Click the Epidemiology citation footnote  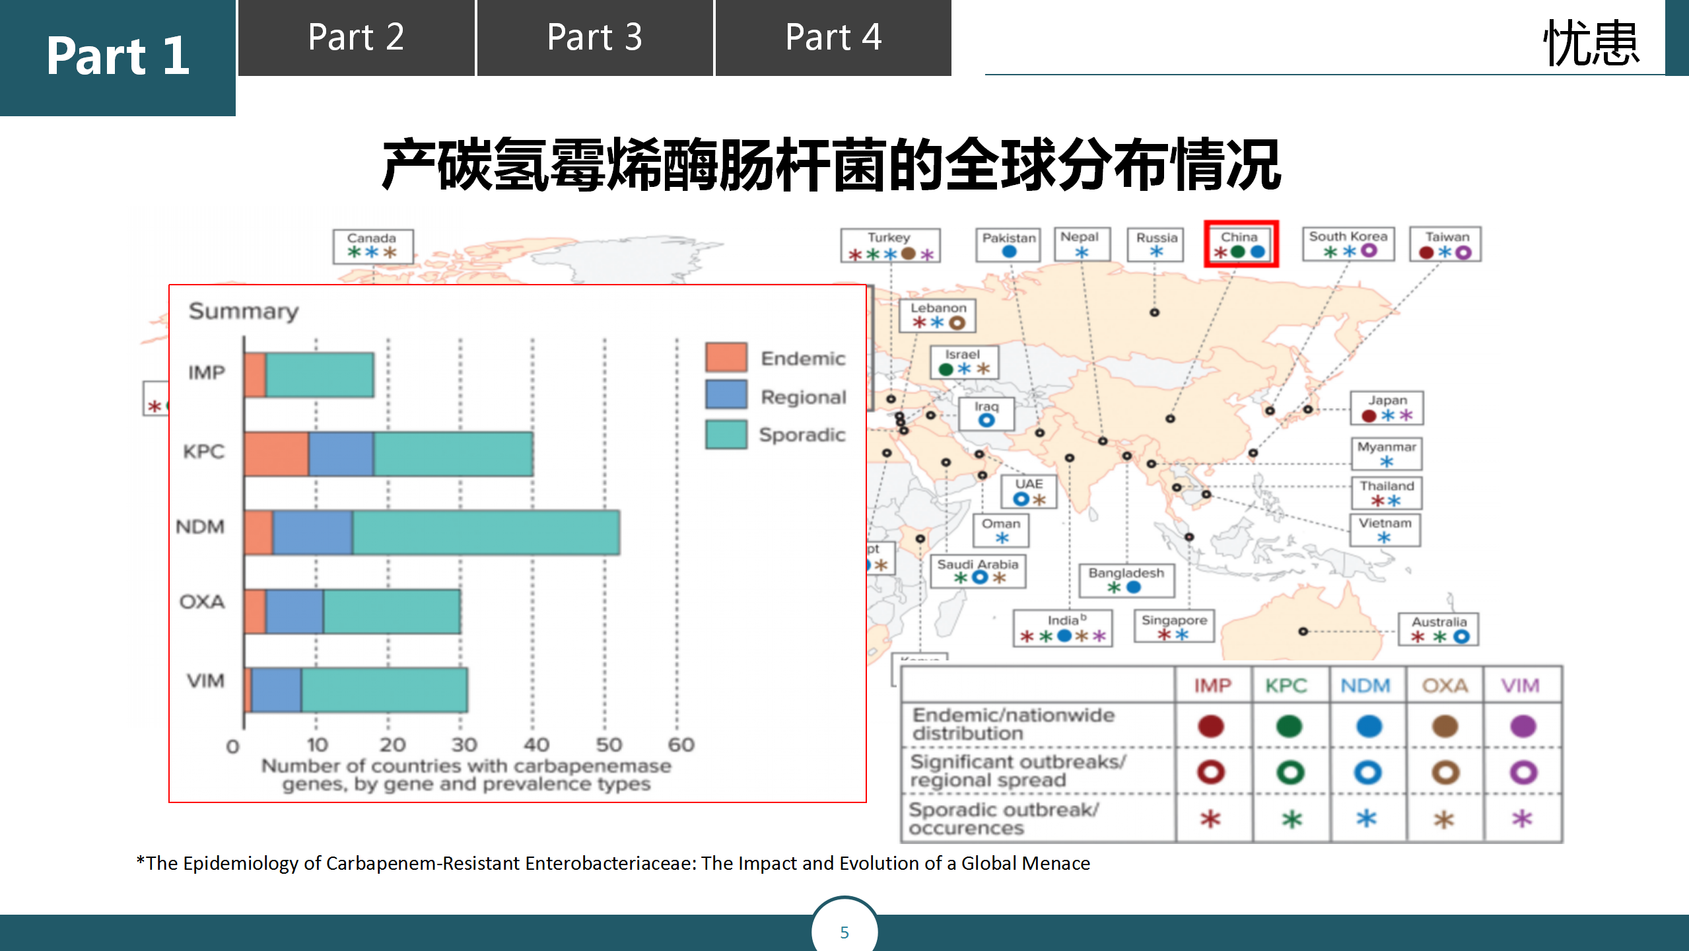[613, 863]
